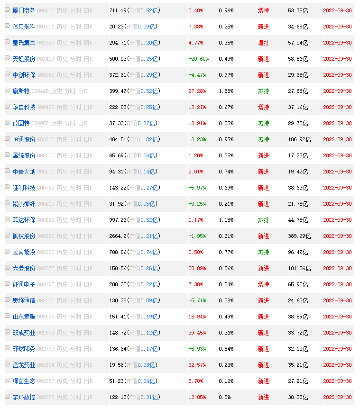Open 分时 chart for 奥维通信
The image size is (360, 408).
point(76,301)
